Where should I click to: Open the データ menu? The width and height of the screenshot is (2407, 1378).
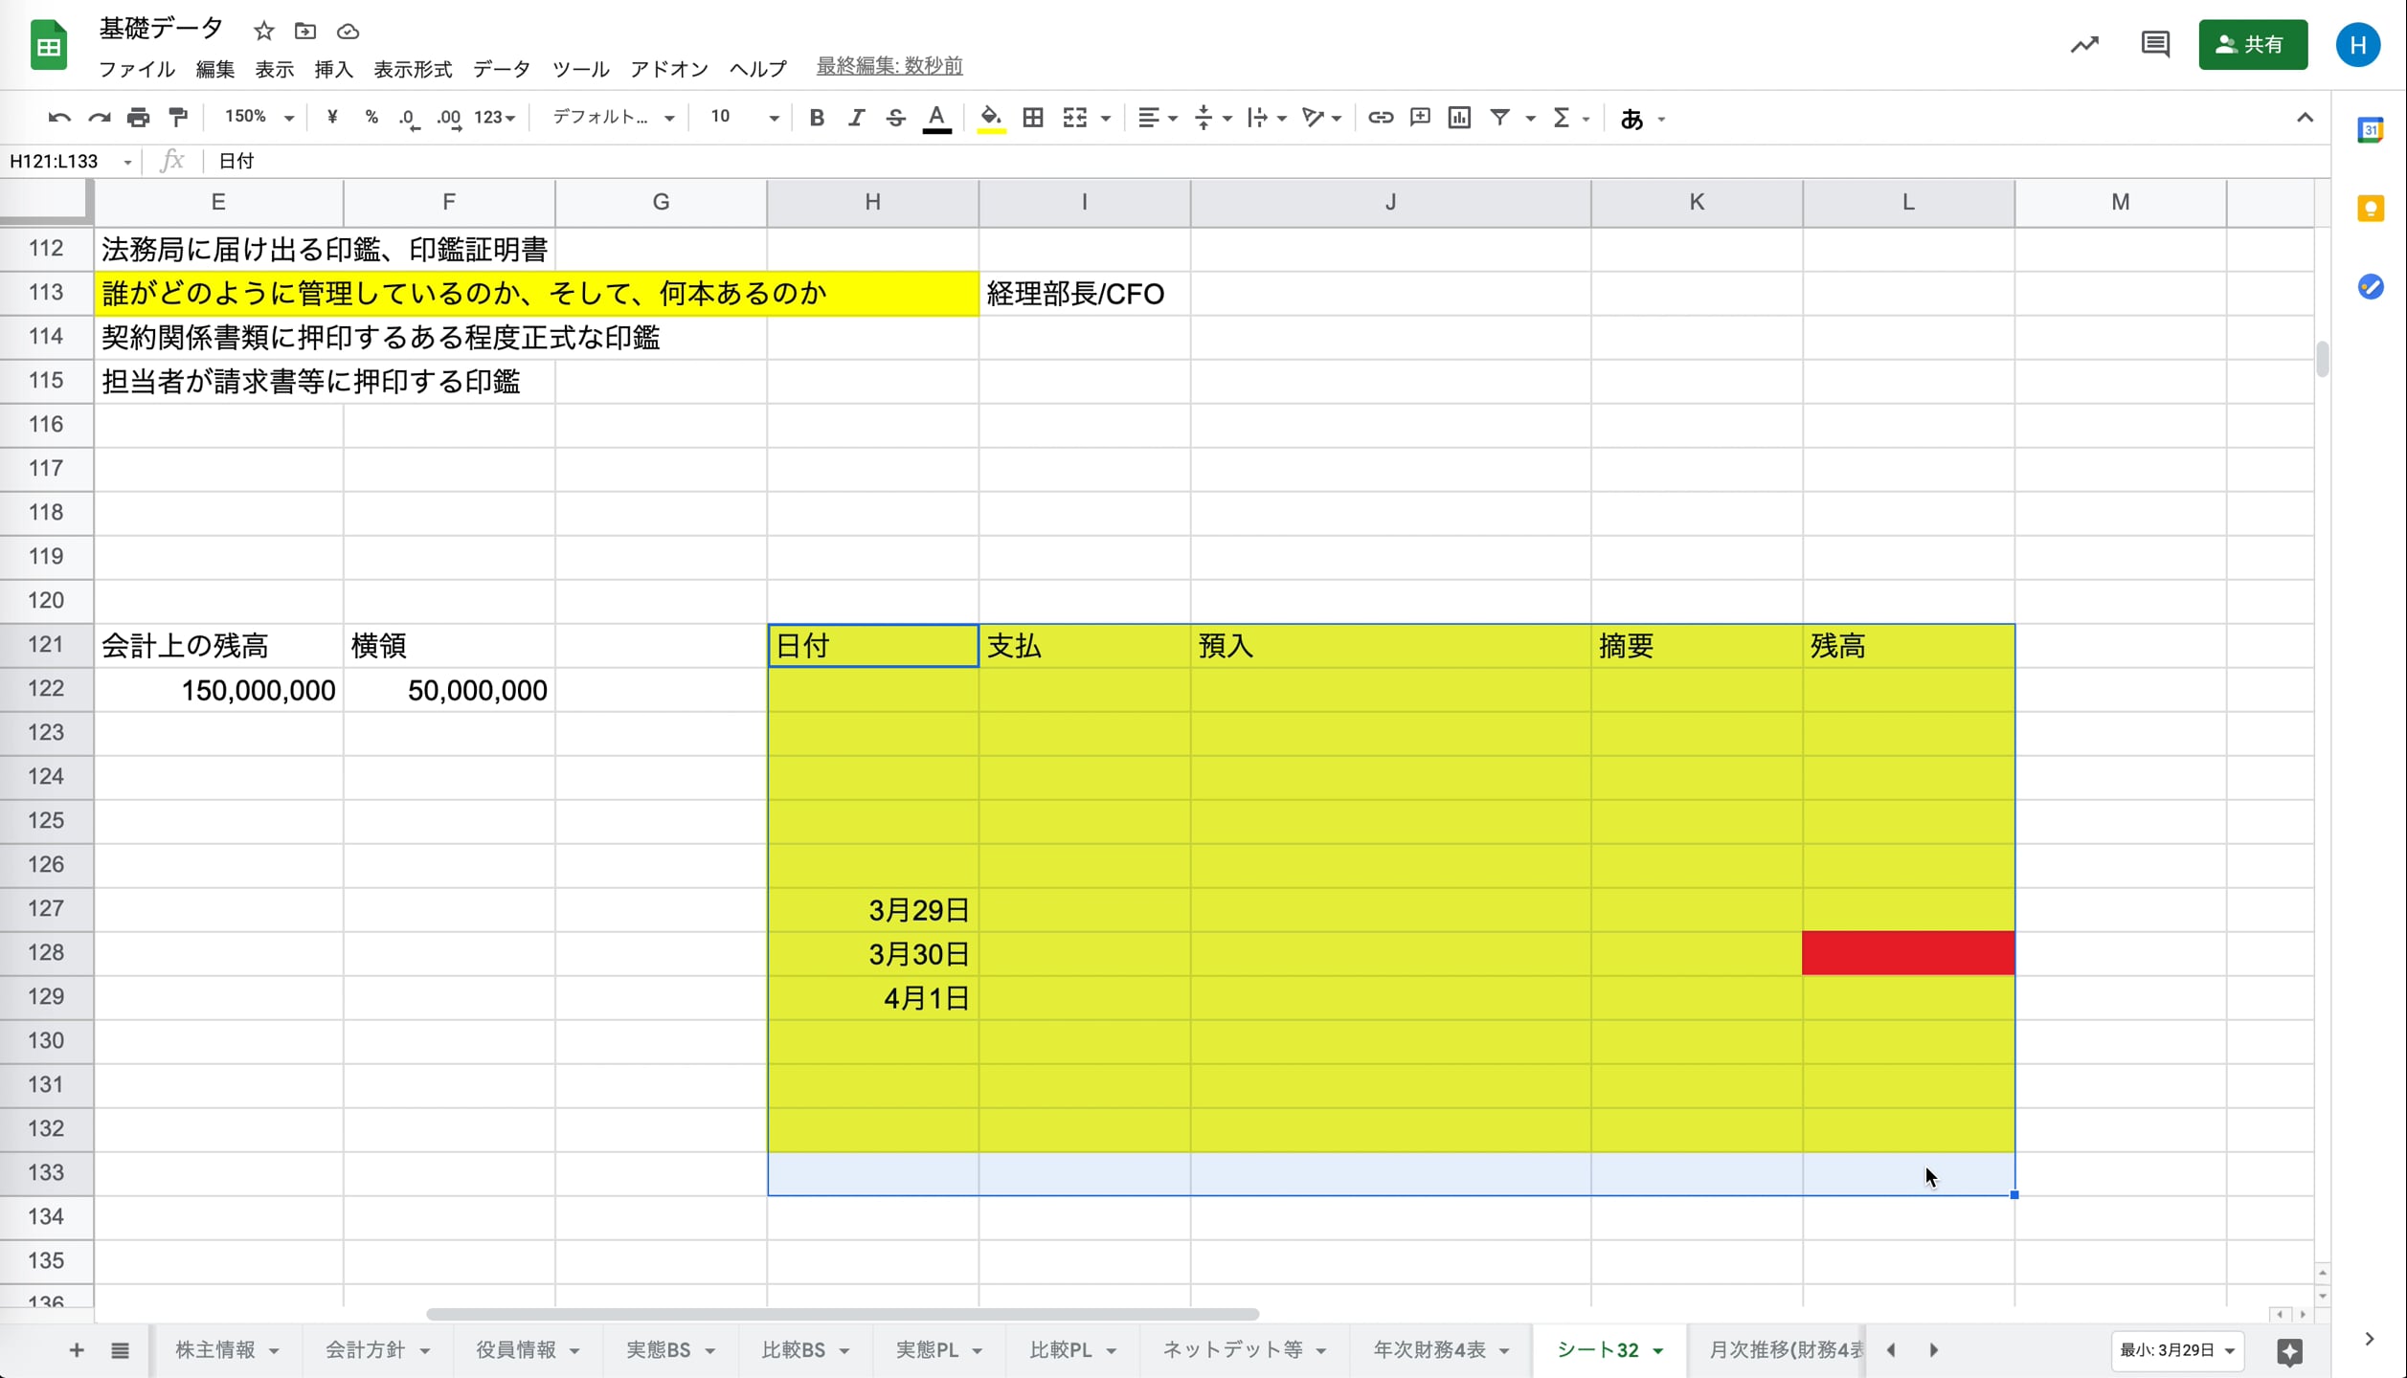pos(501,68)
